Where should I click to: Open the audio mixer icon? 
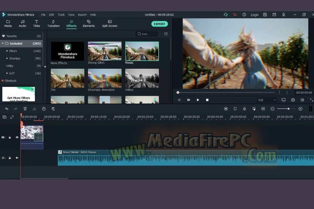(254, 109)
